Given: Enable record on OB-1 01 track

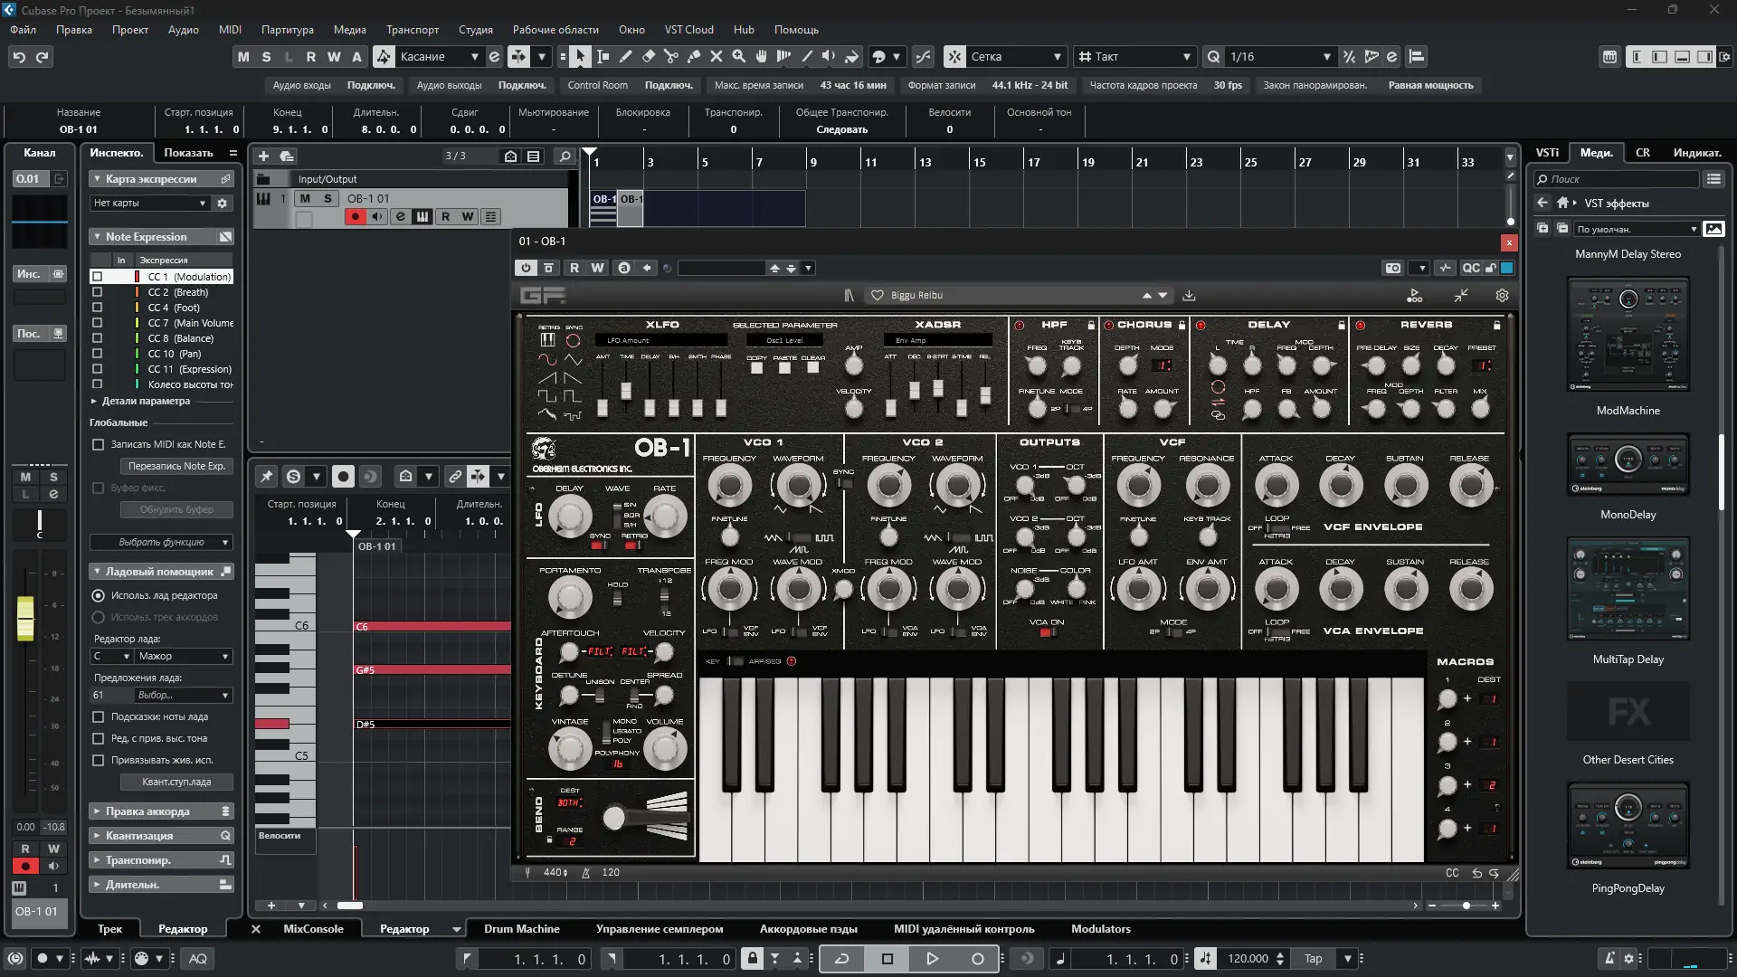Looking at the screenshot, I should click(x=355, y=217).
